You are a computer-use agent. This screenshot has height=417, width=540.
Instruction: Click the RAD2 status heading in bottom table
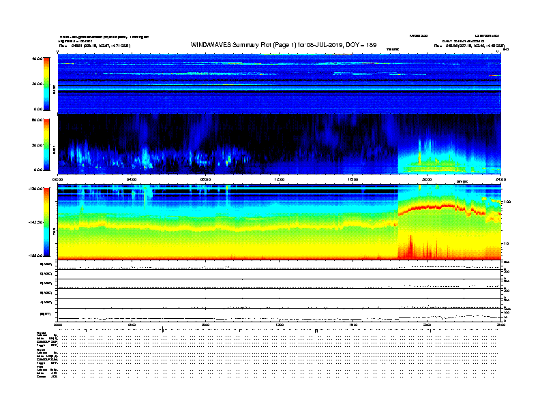point(42,333)
